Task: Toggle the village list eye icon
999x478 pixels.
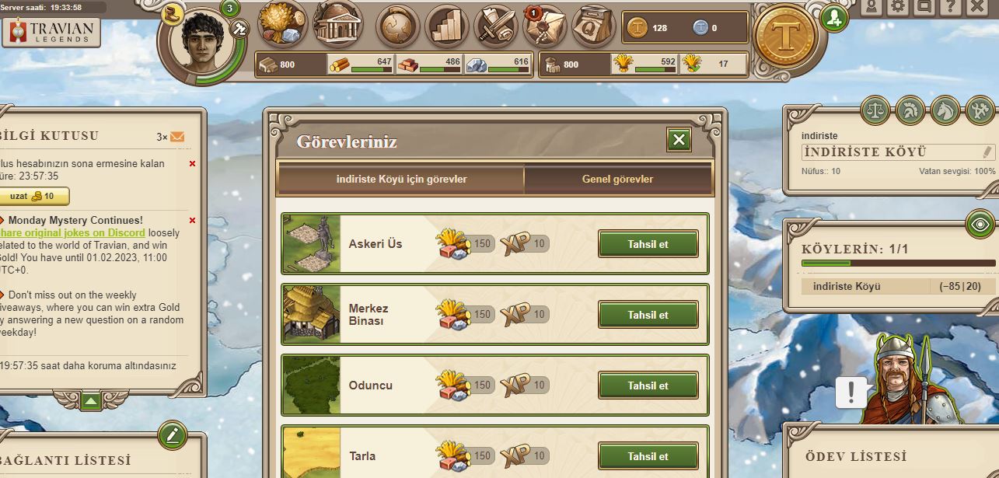Action: point(980,226)
